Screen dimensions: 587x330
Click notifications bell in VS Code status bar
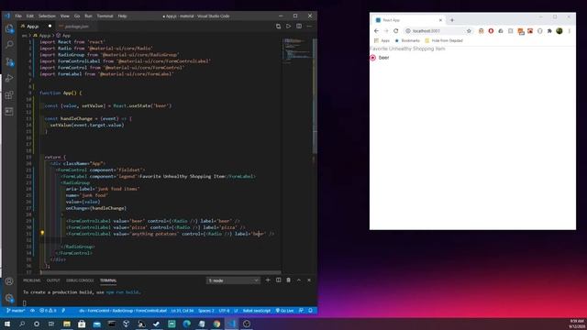click(x=310, y=311)
